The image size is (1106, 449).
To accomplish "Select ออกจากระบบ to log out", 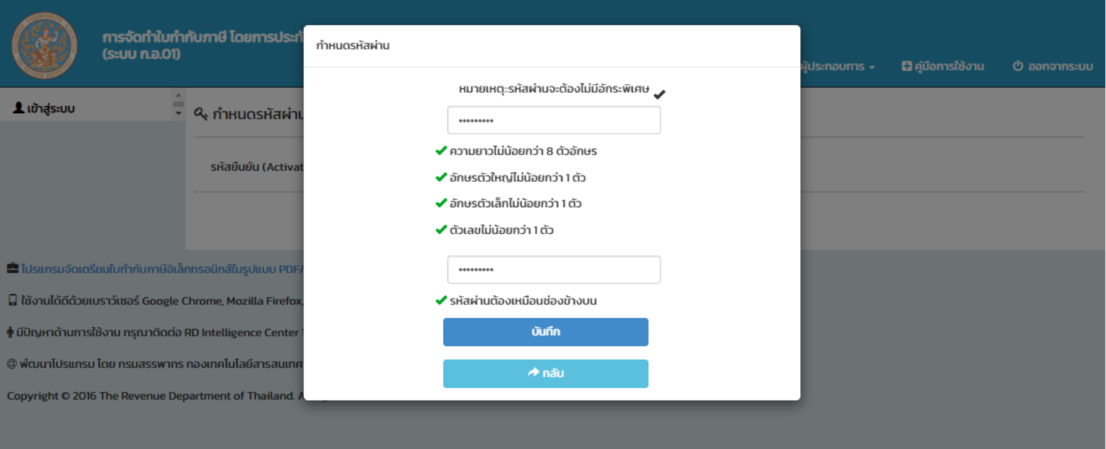I will point(1053,66).
